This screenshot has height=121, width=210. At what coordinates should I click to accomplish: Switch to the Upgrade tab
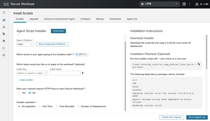34,19
